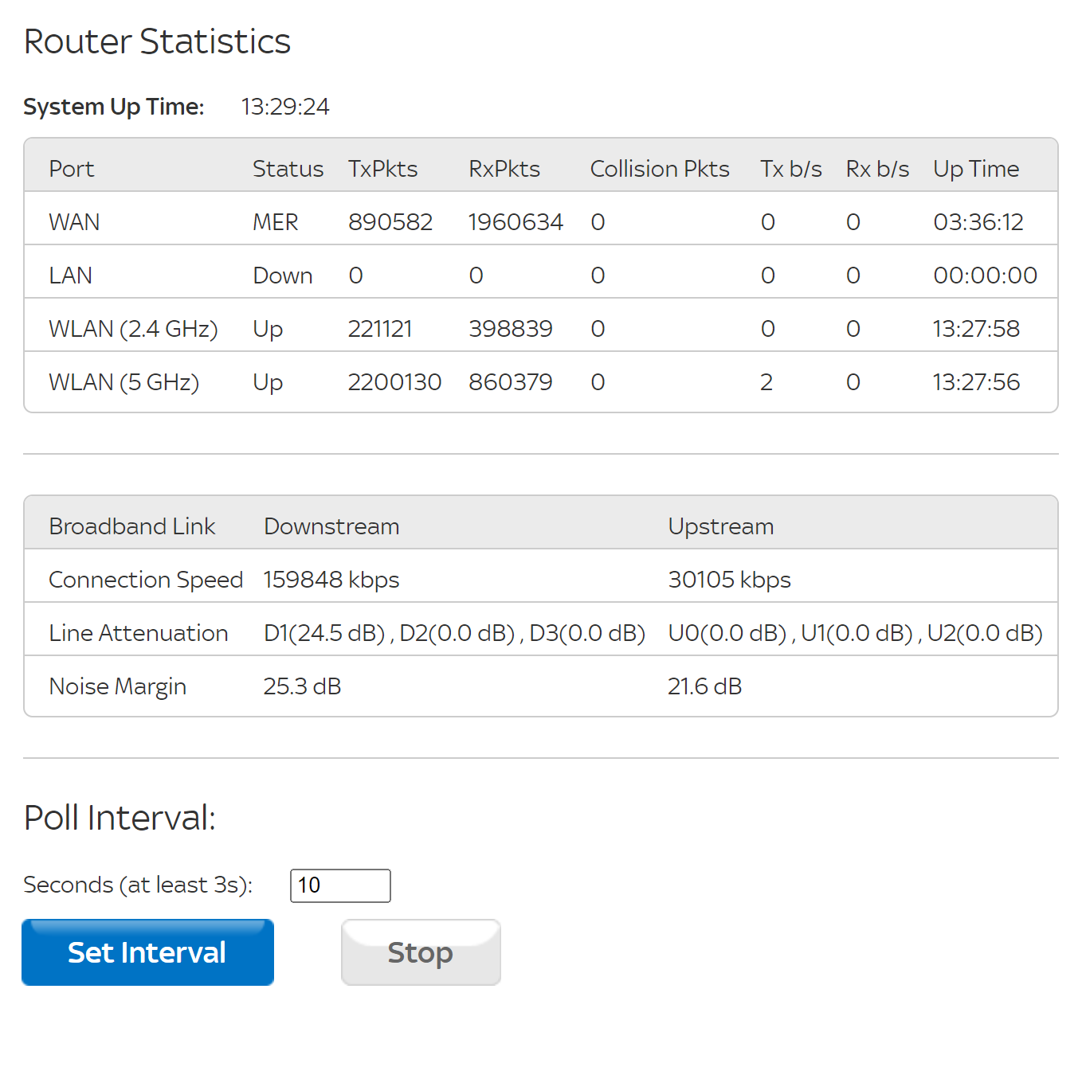Click the Up Time column header

tap(976, 168)
